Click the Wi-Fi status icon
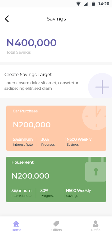The image size is (112, 236). [x=78, y=4]
